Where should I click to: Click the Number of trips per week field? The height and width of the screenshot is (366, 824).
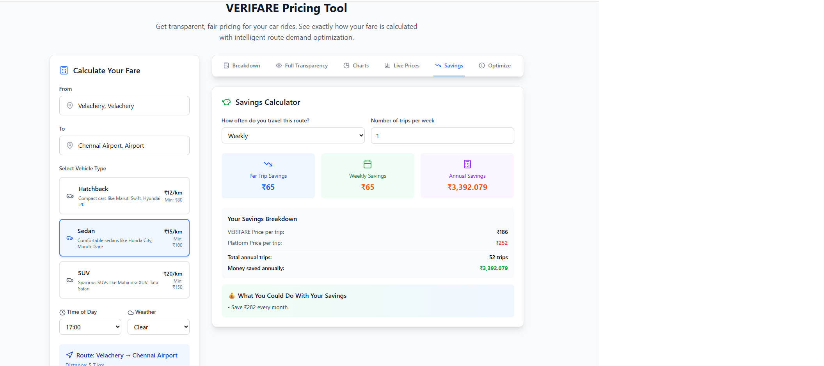tap(442, 136)
